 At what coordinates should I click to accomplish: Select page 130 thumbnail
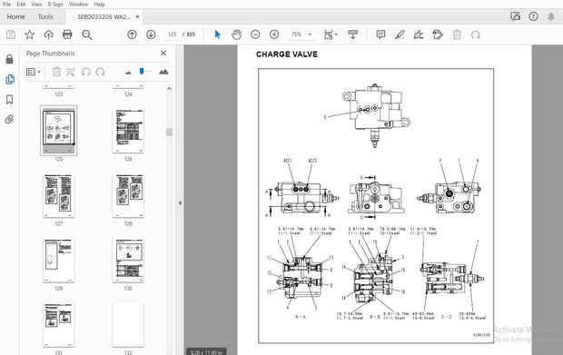[128, 261]
